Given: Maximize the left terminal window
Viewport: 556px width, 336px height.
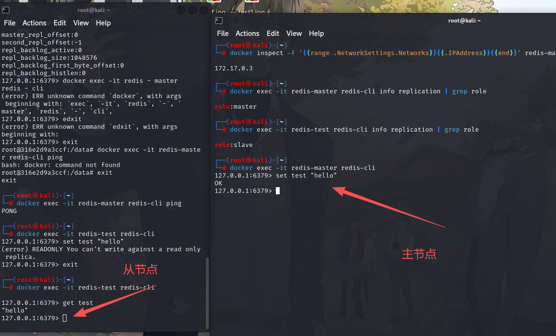Looking at the screenshot, I should click(x=192, y=10).
